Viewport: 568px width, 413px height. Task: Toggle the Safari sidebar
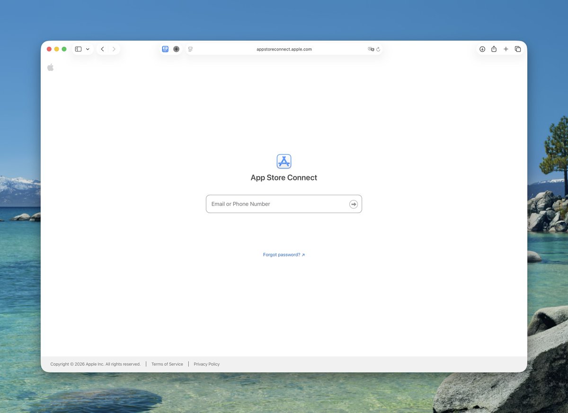79,49
